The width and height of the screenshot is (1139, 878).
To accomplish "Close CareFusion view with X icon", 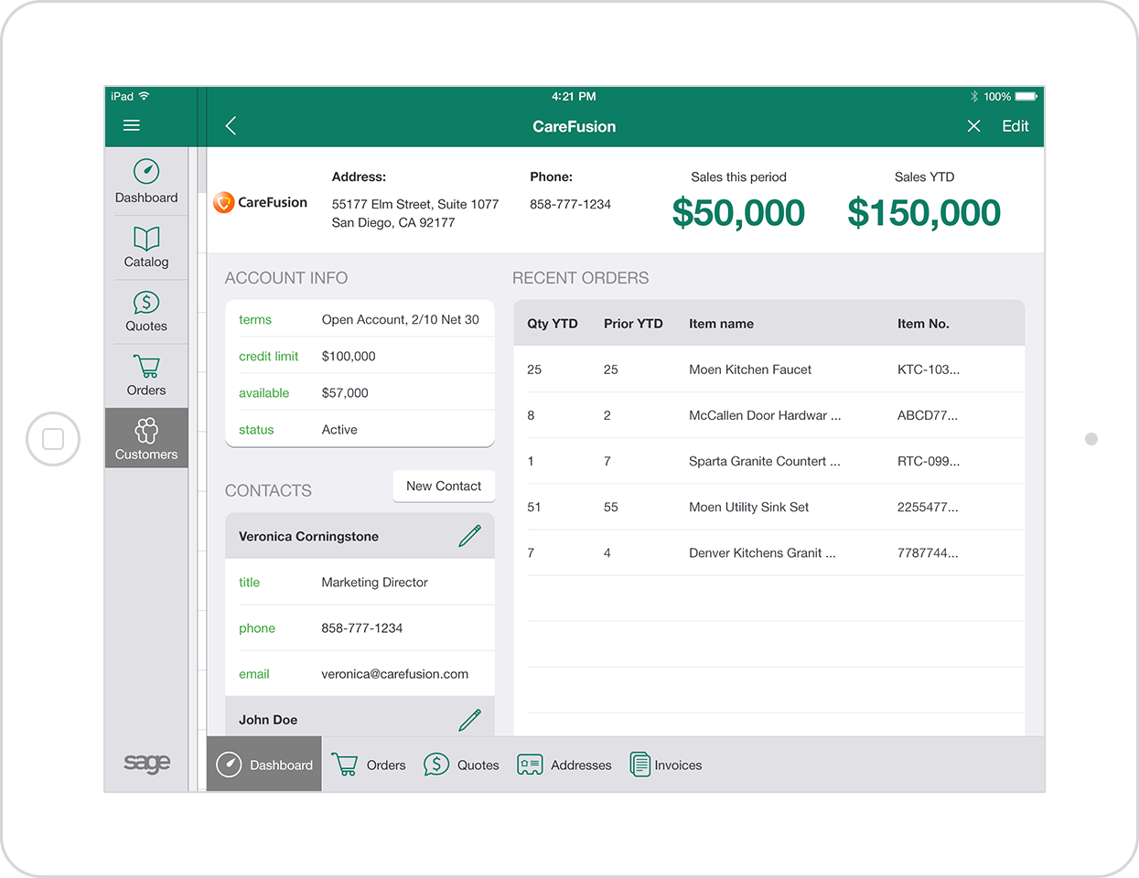I will click(974, 126).
